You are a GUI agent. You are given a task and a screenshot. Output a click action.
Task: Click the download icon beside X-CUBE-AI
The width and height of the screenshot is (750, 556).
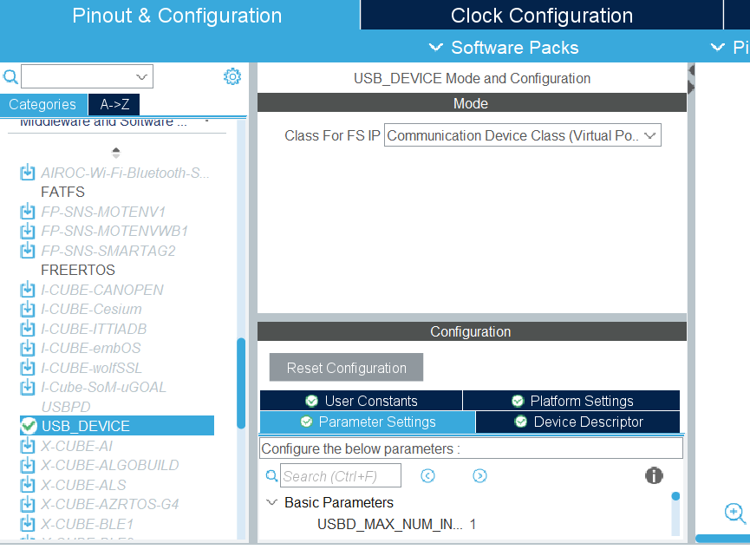pyautogui.click(x=27, y=446)
